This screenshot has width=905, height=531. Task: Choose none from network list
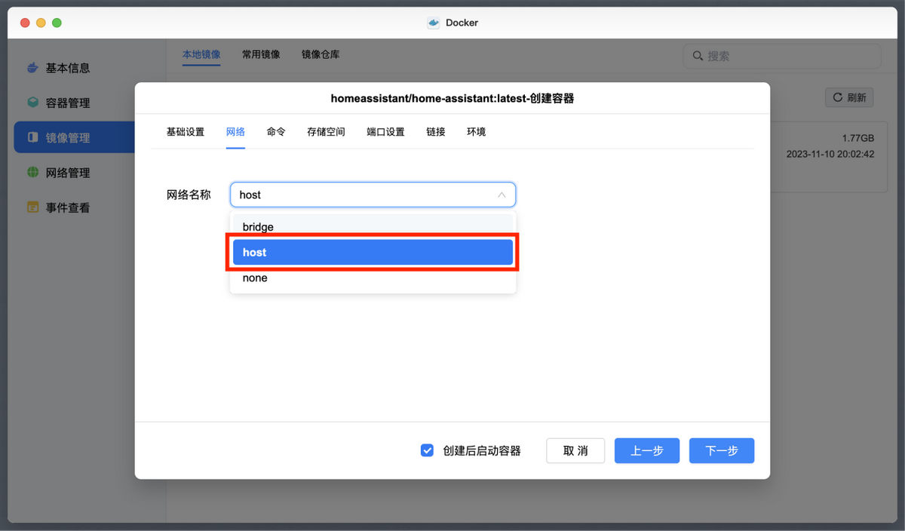pos(373,278)
